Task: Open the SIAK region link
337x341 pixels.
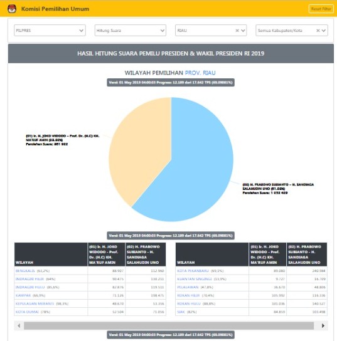Action: pos(181,312)
